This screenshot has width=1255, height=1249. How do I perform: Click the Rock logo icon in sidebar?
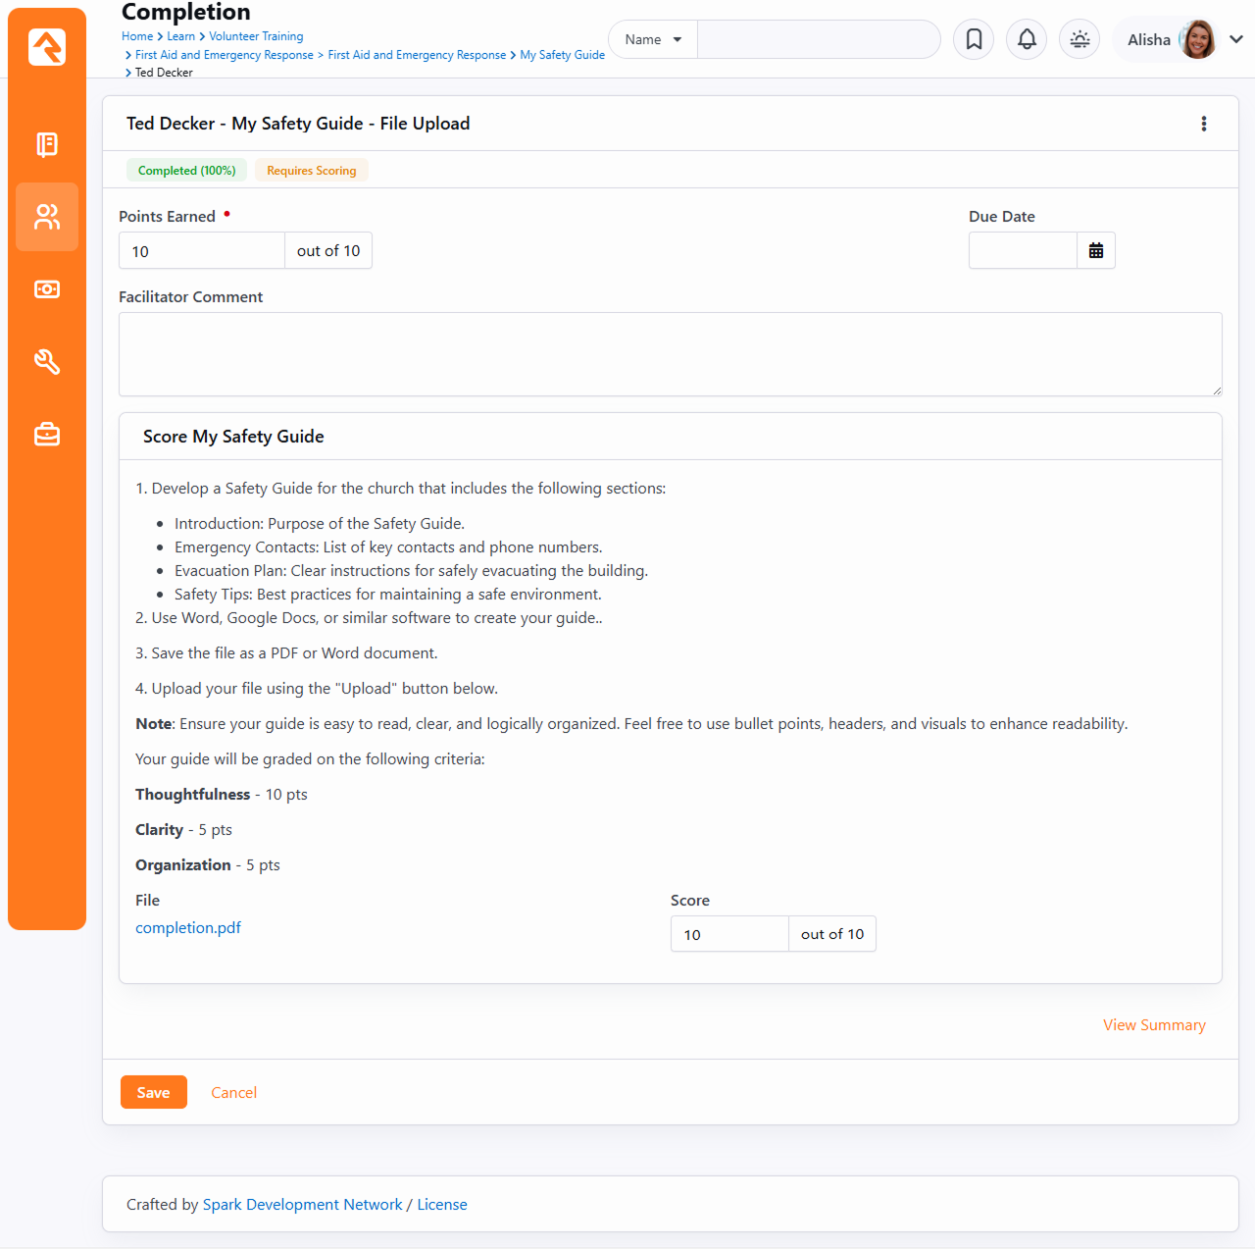pyautogui.click(x=47, y=47)
